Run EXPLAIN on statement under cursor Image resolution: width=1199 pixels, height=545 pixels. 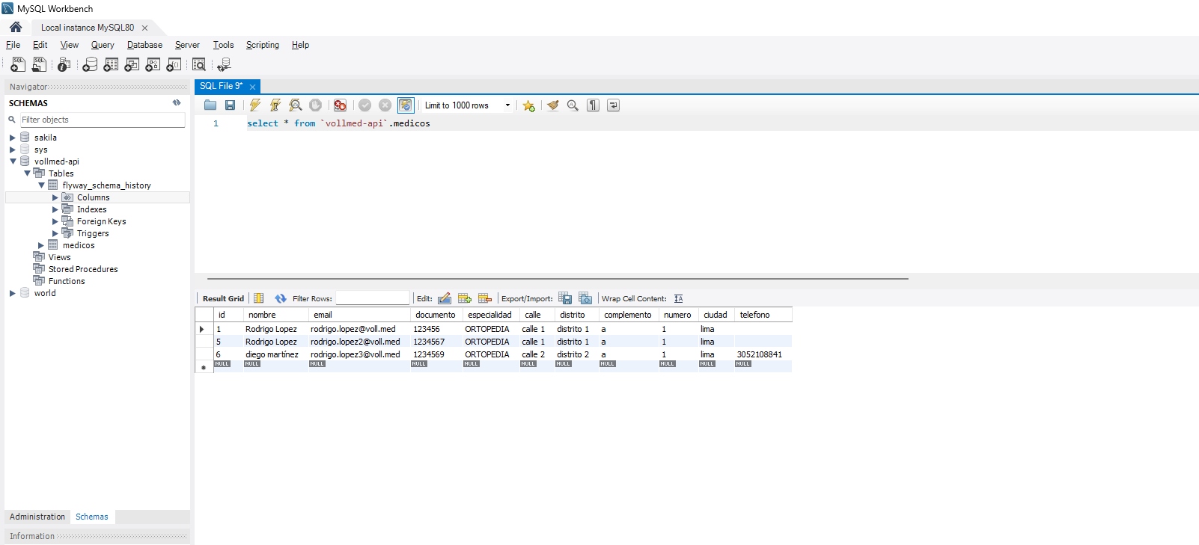296,105
